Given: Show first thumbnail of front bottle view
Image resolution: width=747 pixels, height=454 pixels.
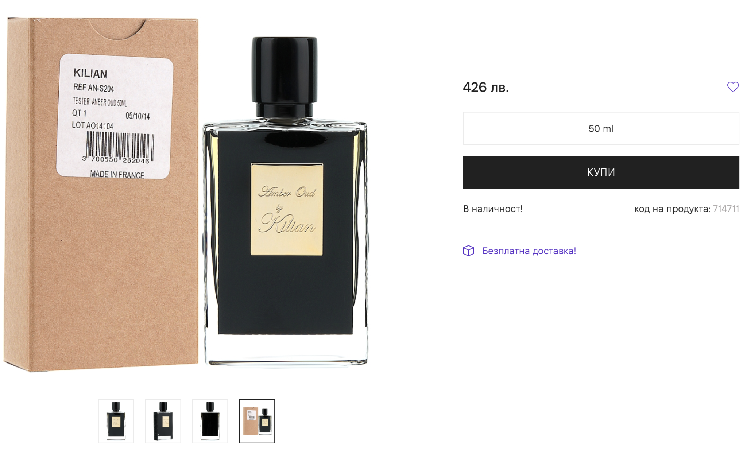Looking at the screenshot, I should coord(116,421).
